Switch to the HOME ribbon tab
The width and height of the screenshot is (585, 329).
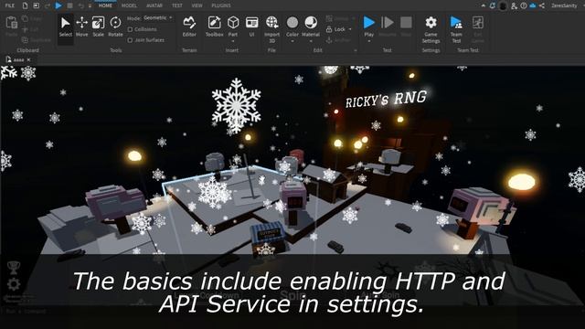point(105,5)
